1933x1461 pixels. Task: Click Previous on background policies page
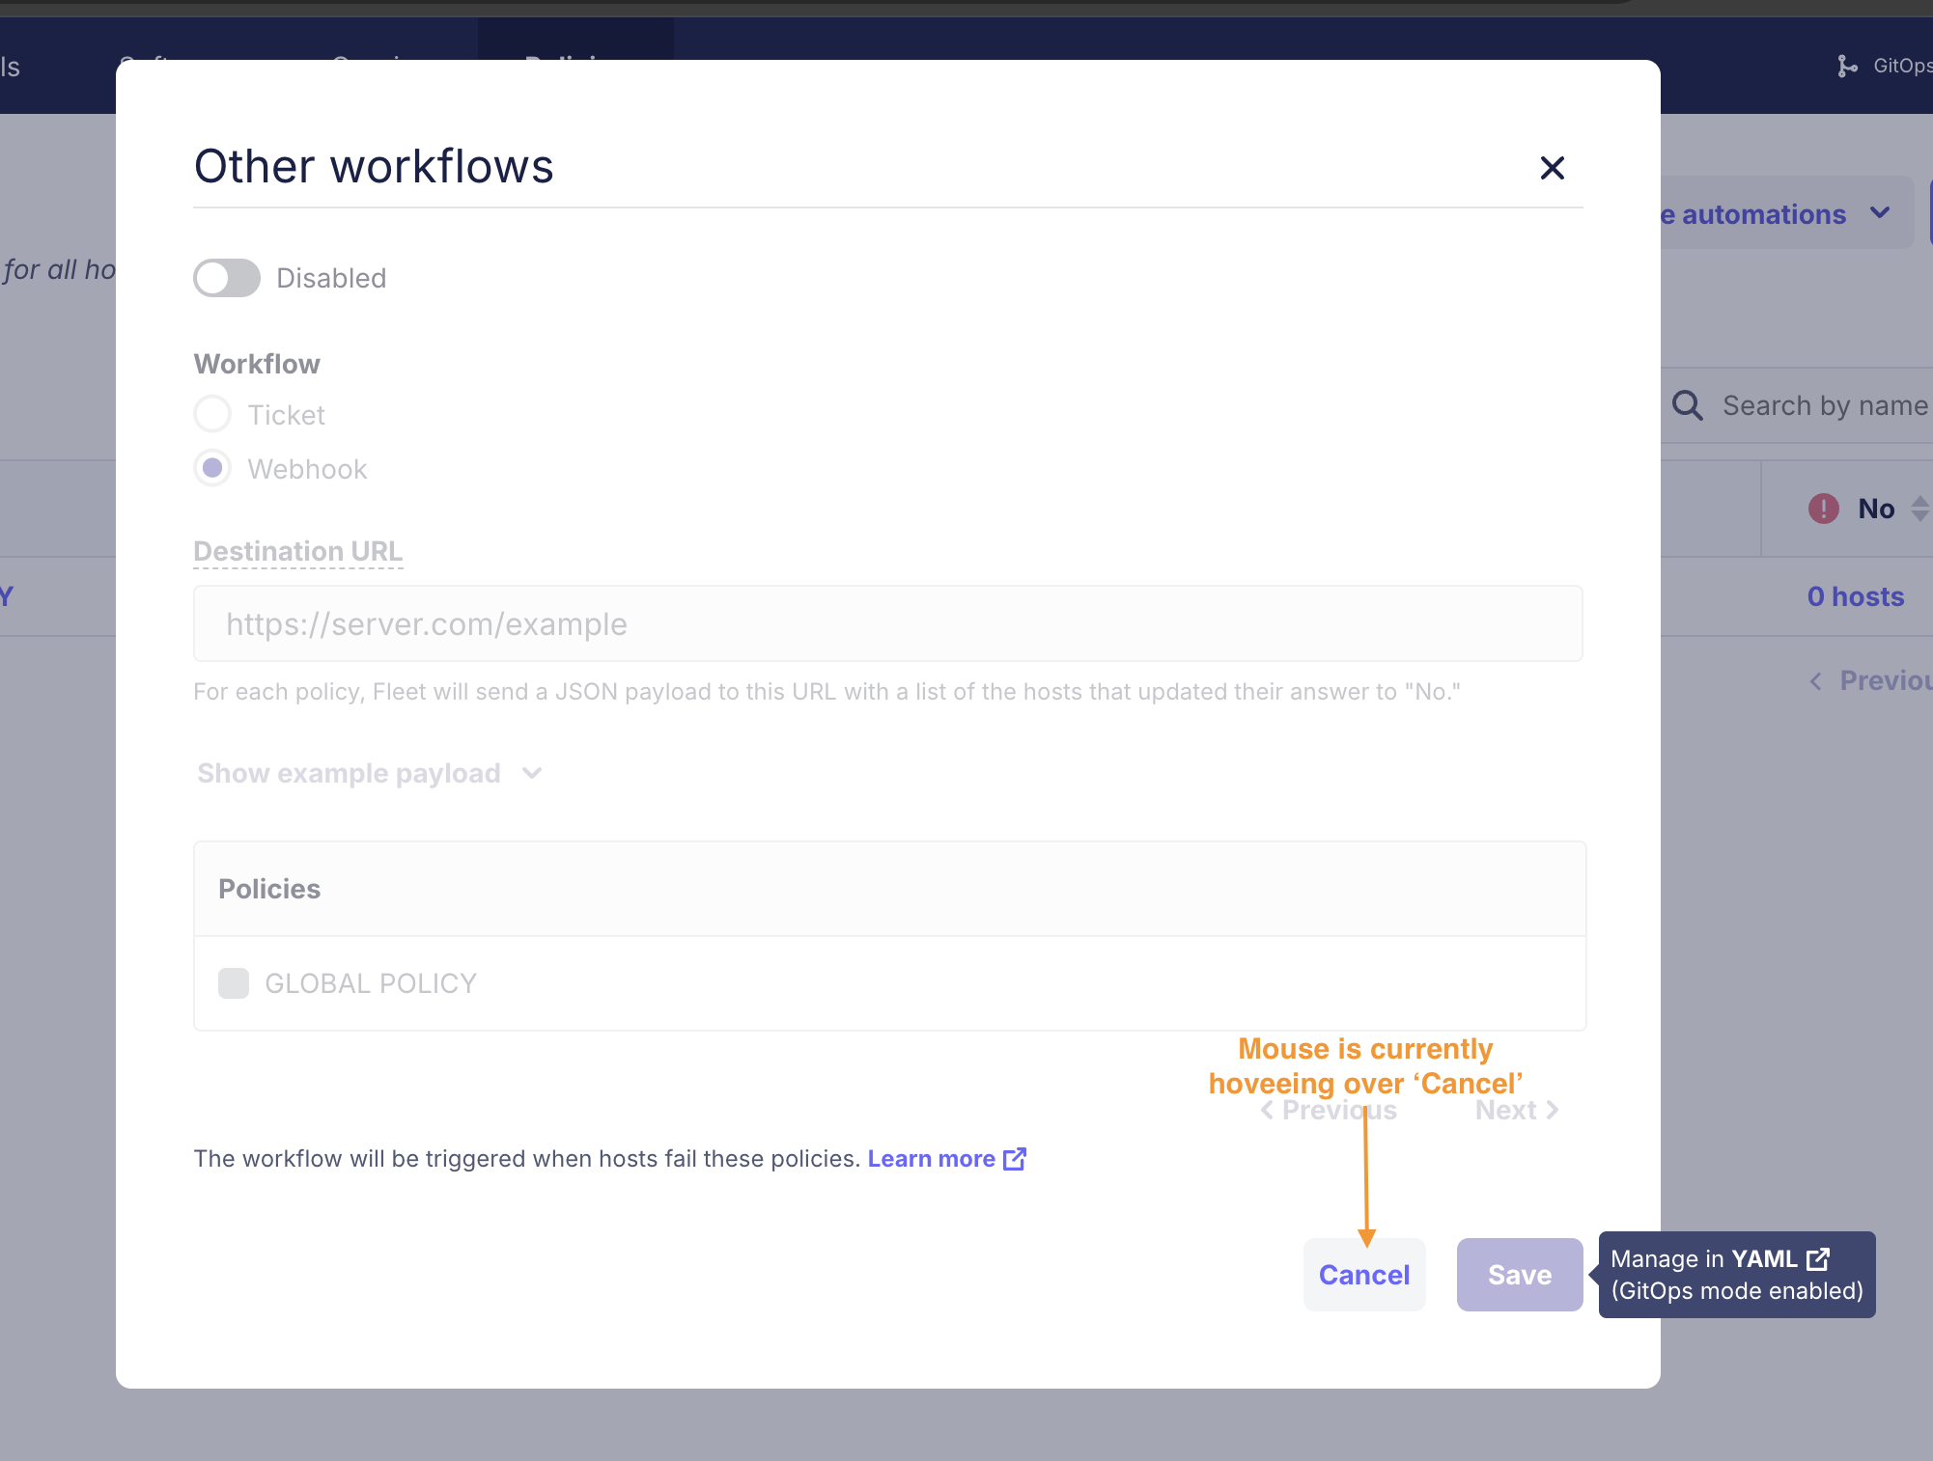[x=1871, y=680]
